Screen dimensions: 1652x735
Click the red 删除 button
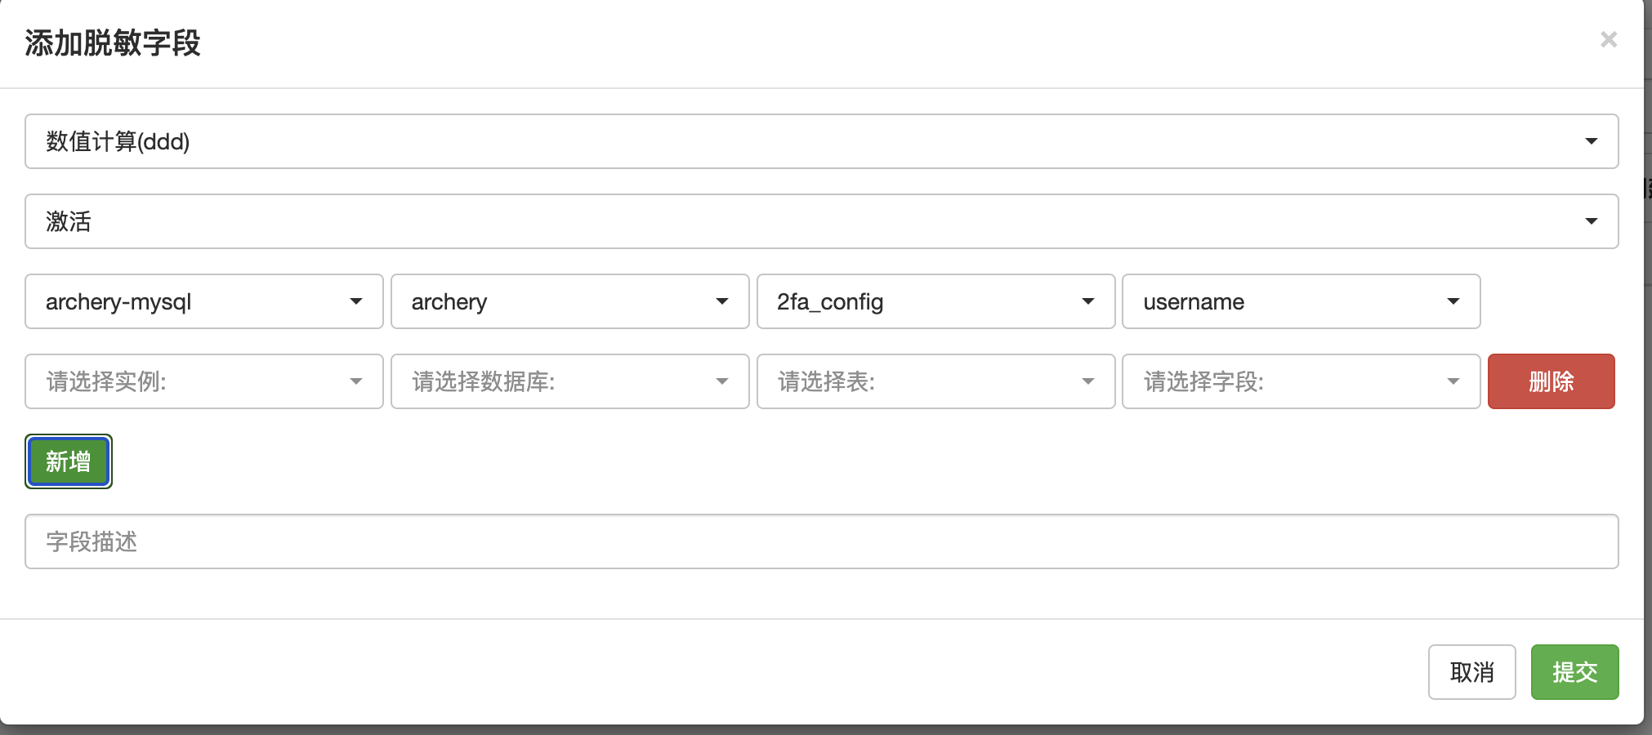(1551, 381)
